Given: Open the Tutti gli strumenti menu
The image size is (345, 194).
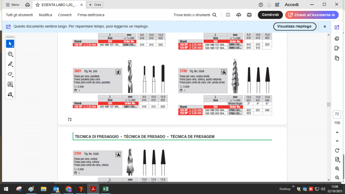Looking at the screenshot, I should tap(19, 15).
